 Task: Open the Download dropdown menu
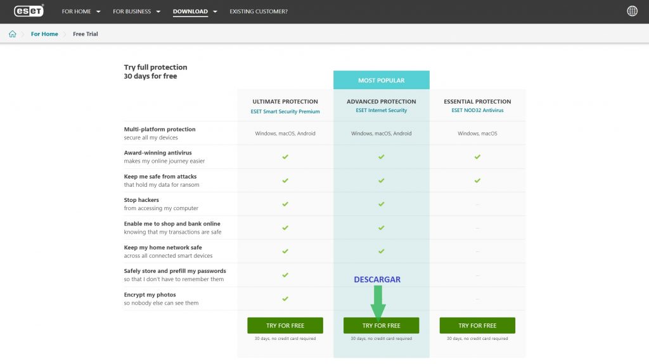pos(195,11)
